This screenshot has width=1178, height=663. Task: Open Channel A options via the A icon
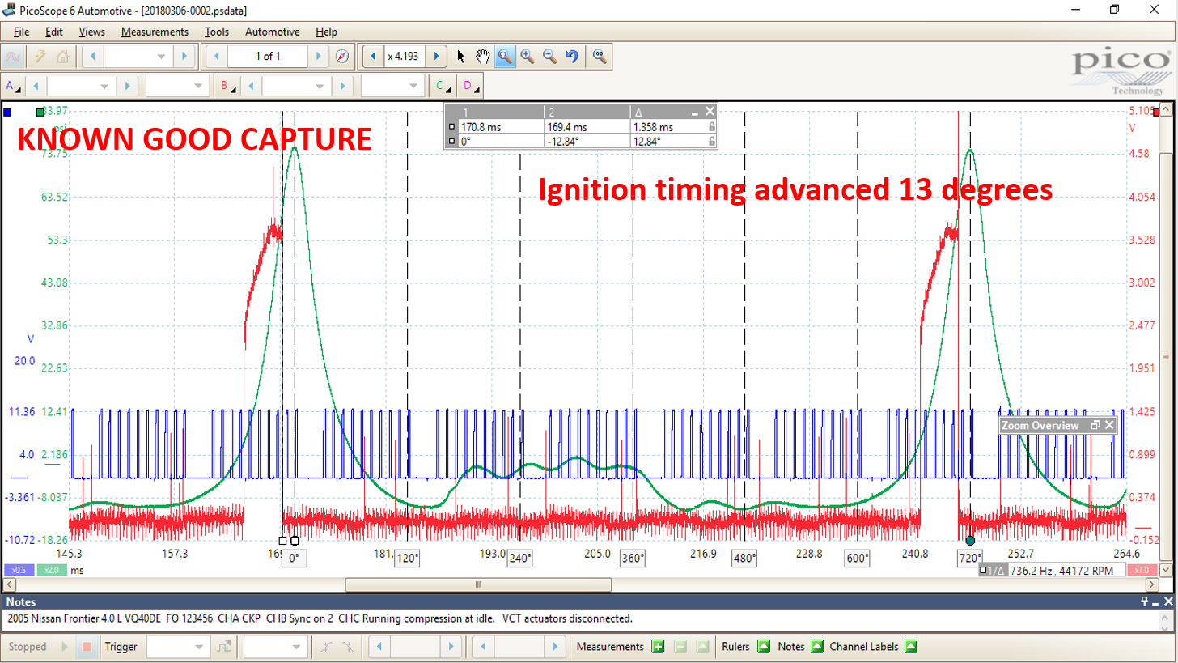coord(10,85)
